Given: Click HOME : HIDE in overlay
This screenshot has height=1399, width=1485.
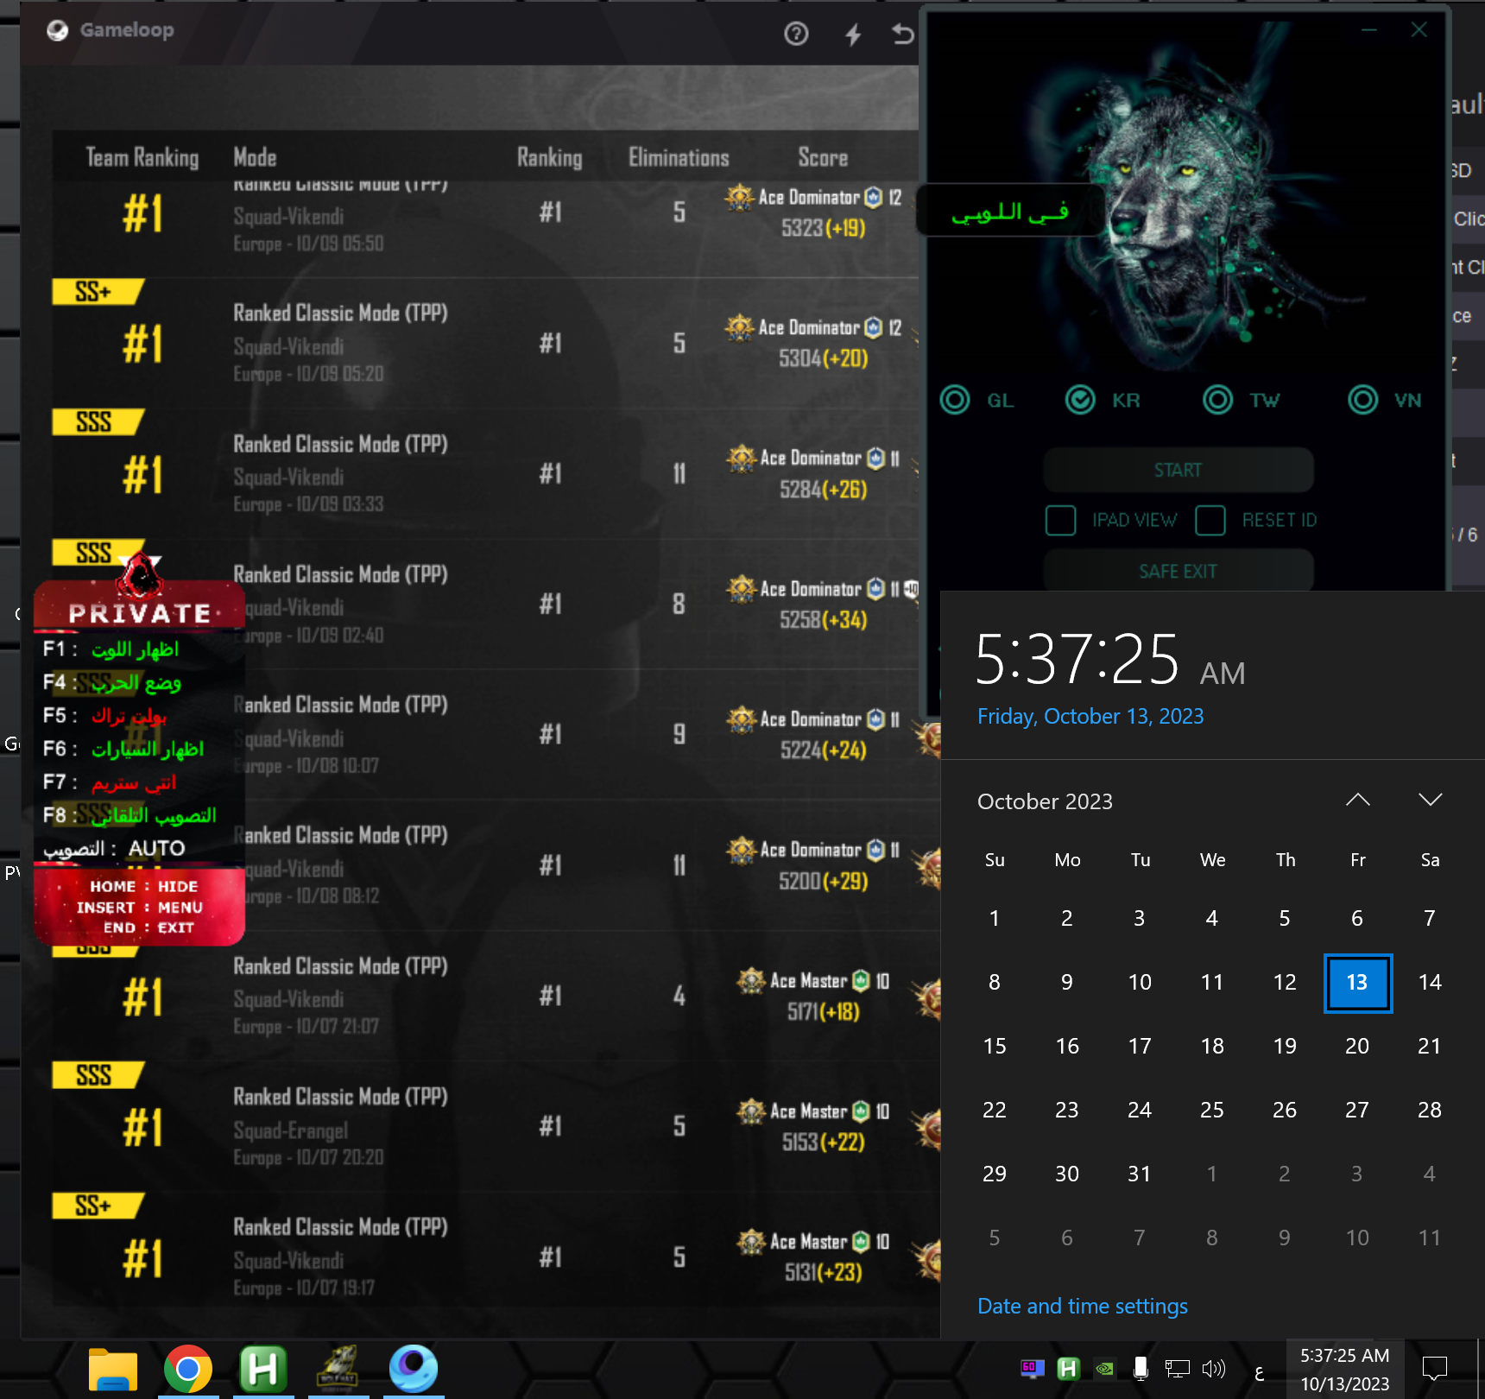Looking at the screenshot, I should [143, 886].
